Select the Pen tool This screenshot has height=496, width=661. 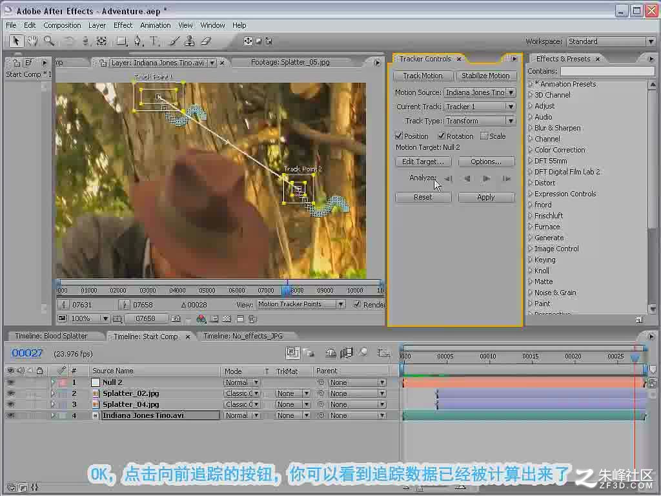click(138, 41)
